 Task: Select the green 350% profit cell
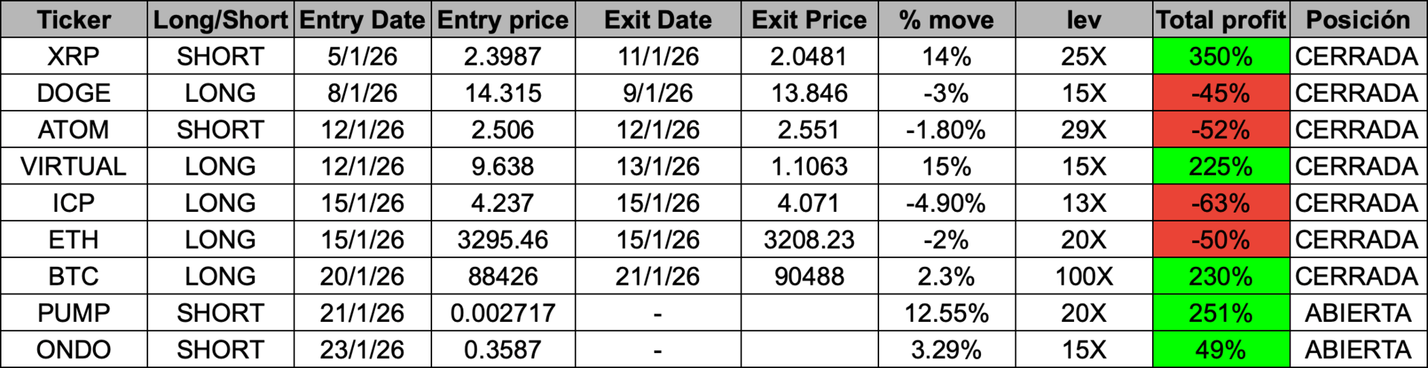coord(1220,57)
